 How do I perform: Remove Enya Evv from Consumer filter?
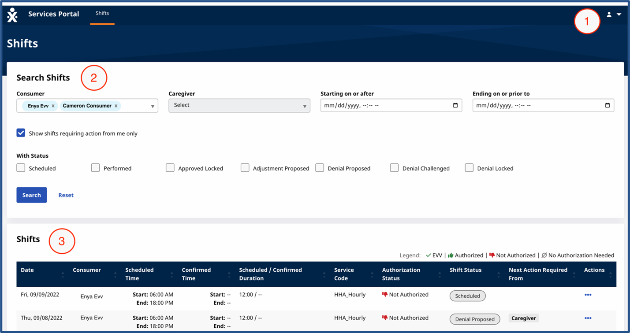pyautogui.click(x=53, y=106)
